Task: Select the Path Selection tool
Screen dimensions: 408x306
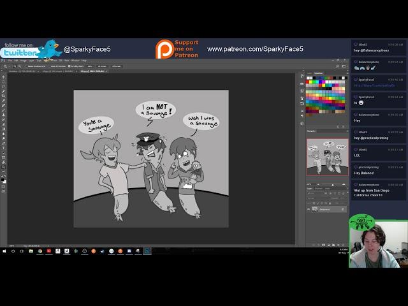Action: [3, 153]
